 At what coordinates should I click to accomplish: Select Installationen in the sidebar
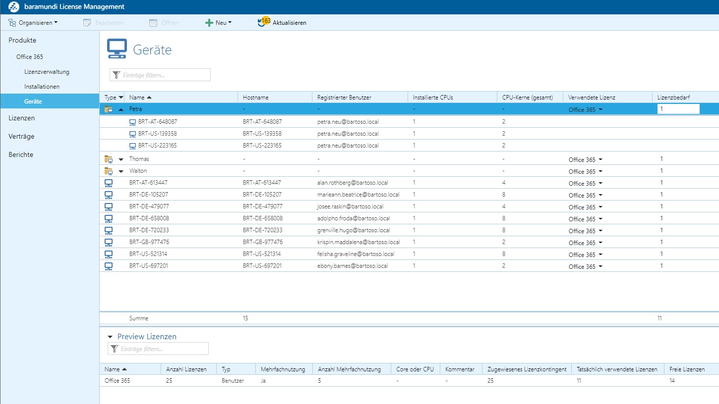pos(42,87)
